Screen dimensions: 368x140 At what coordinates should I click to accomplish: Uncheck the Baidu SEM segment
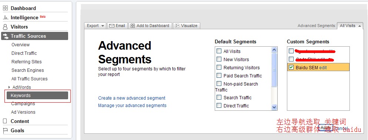tap(291, 67)
